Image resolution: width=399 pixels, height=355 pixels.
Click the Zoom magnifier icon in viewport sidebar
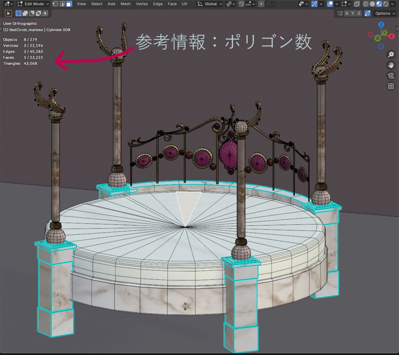point(391,54)
